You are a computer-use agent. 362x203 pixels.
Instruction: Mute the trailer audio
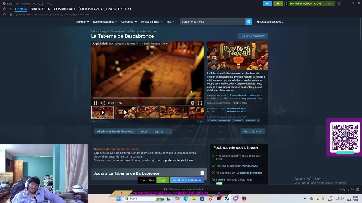103,103
